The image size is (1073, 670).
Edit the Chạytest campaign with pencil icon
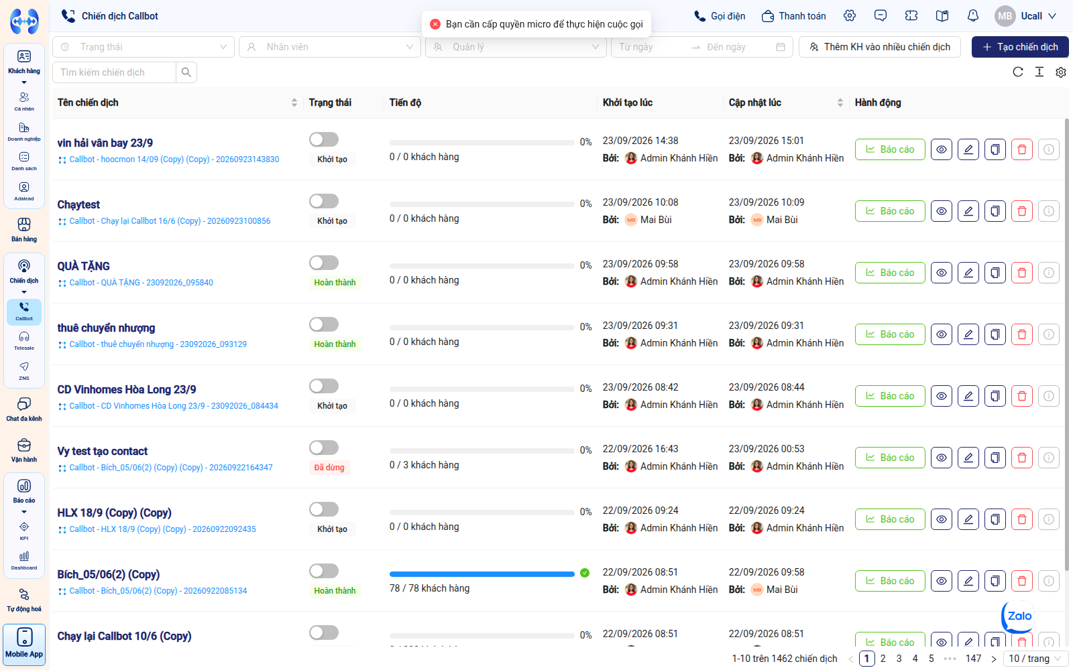pos(968,211)
